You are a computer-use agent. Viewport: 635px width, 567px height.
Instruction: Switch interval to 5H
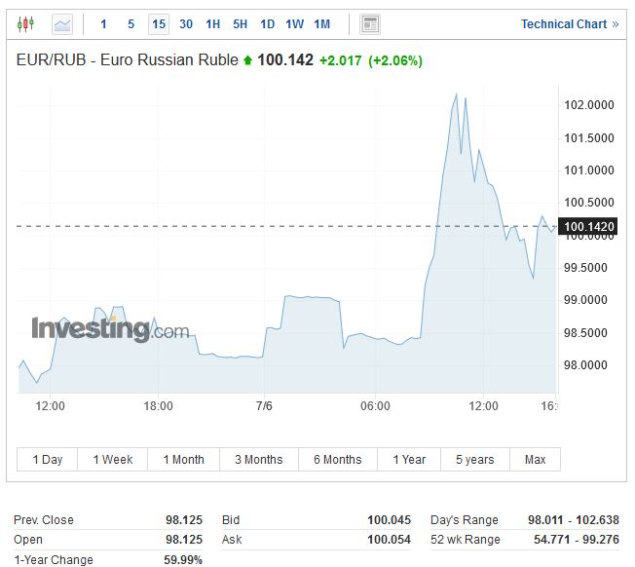241,23
